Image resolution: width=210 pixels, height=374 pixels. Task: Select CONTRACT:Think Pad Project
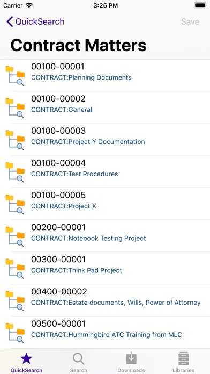tap(105, 268)
